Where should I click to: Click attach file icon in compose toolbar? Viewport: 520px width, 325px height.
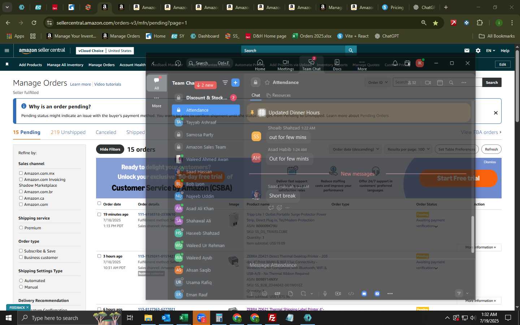(290, 294)
